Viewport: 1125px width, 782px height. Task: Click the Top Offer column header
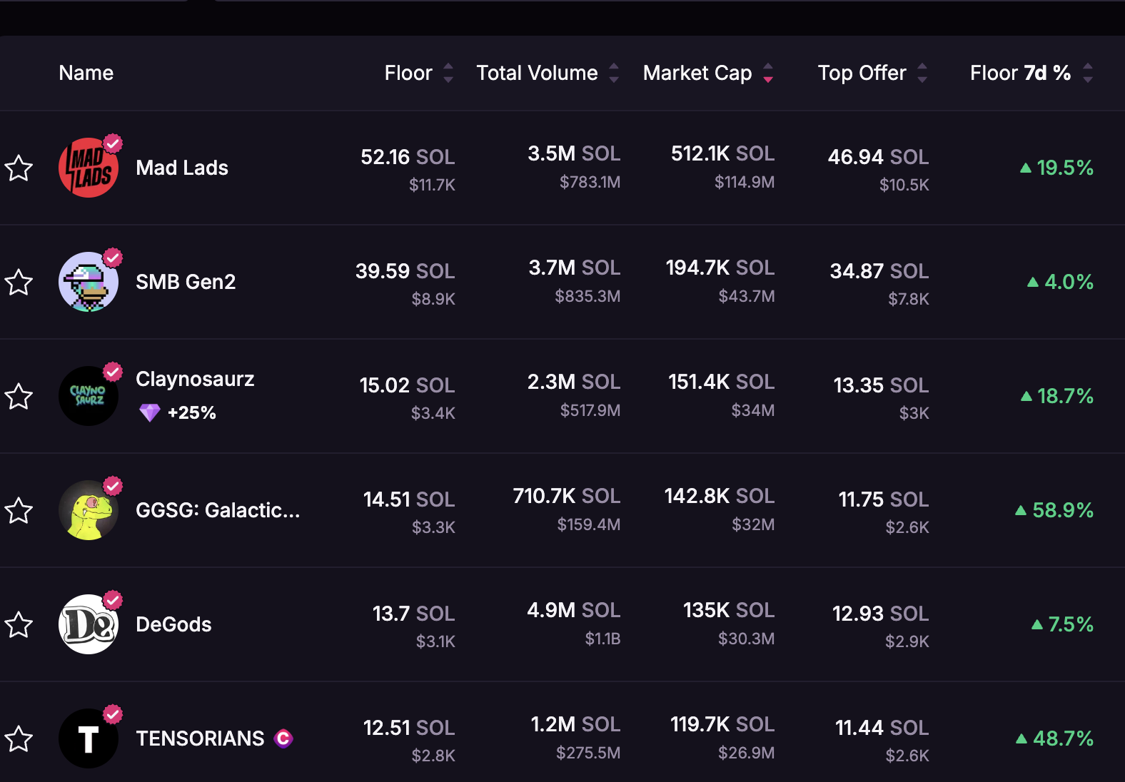click(862, 73)
